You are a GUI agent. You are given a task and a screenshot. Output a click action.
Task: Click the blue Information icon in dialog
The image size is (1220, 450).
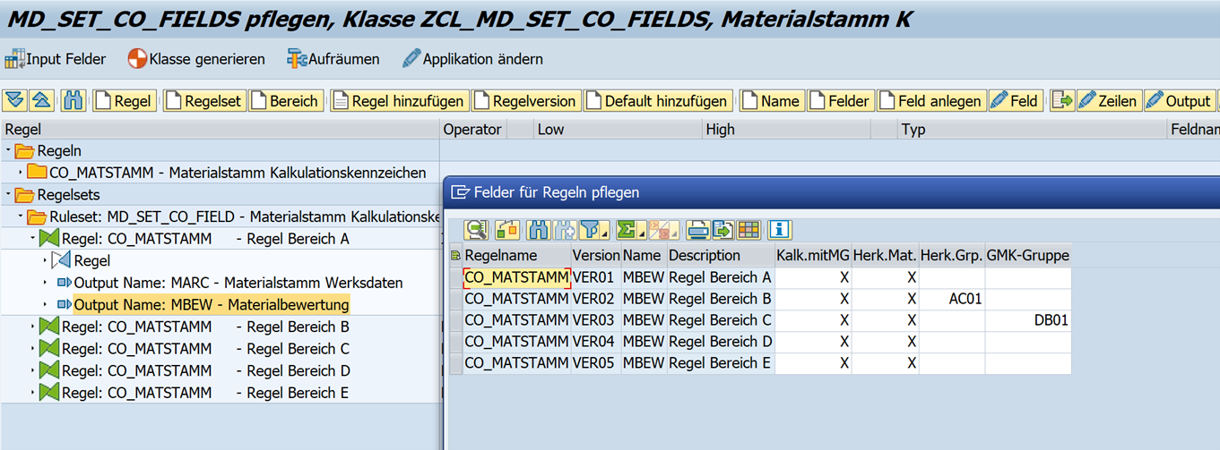(x=779, y=230)
